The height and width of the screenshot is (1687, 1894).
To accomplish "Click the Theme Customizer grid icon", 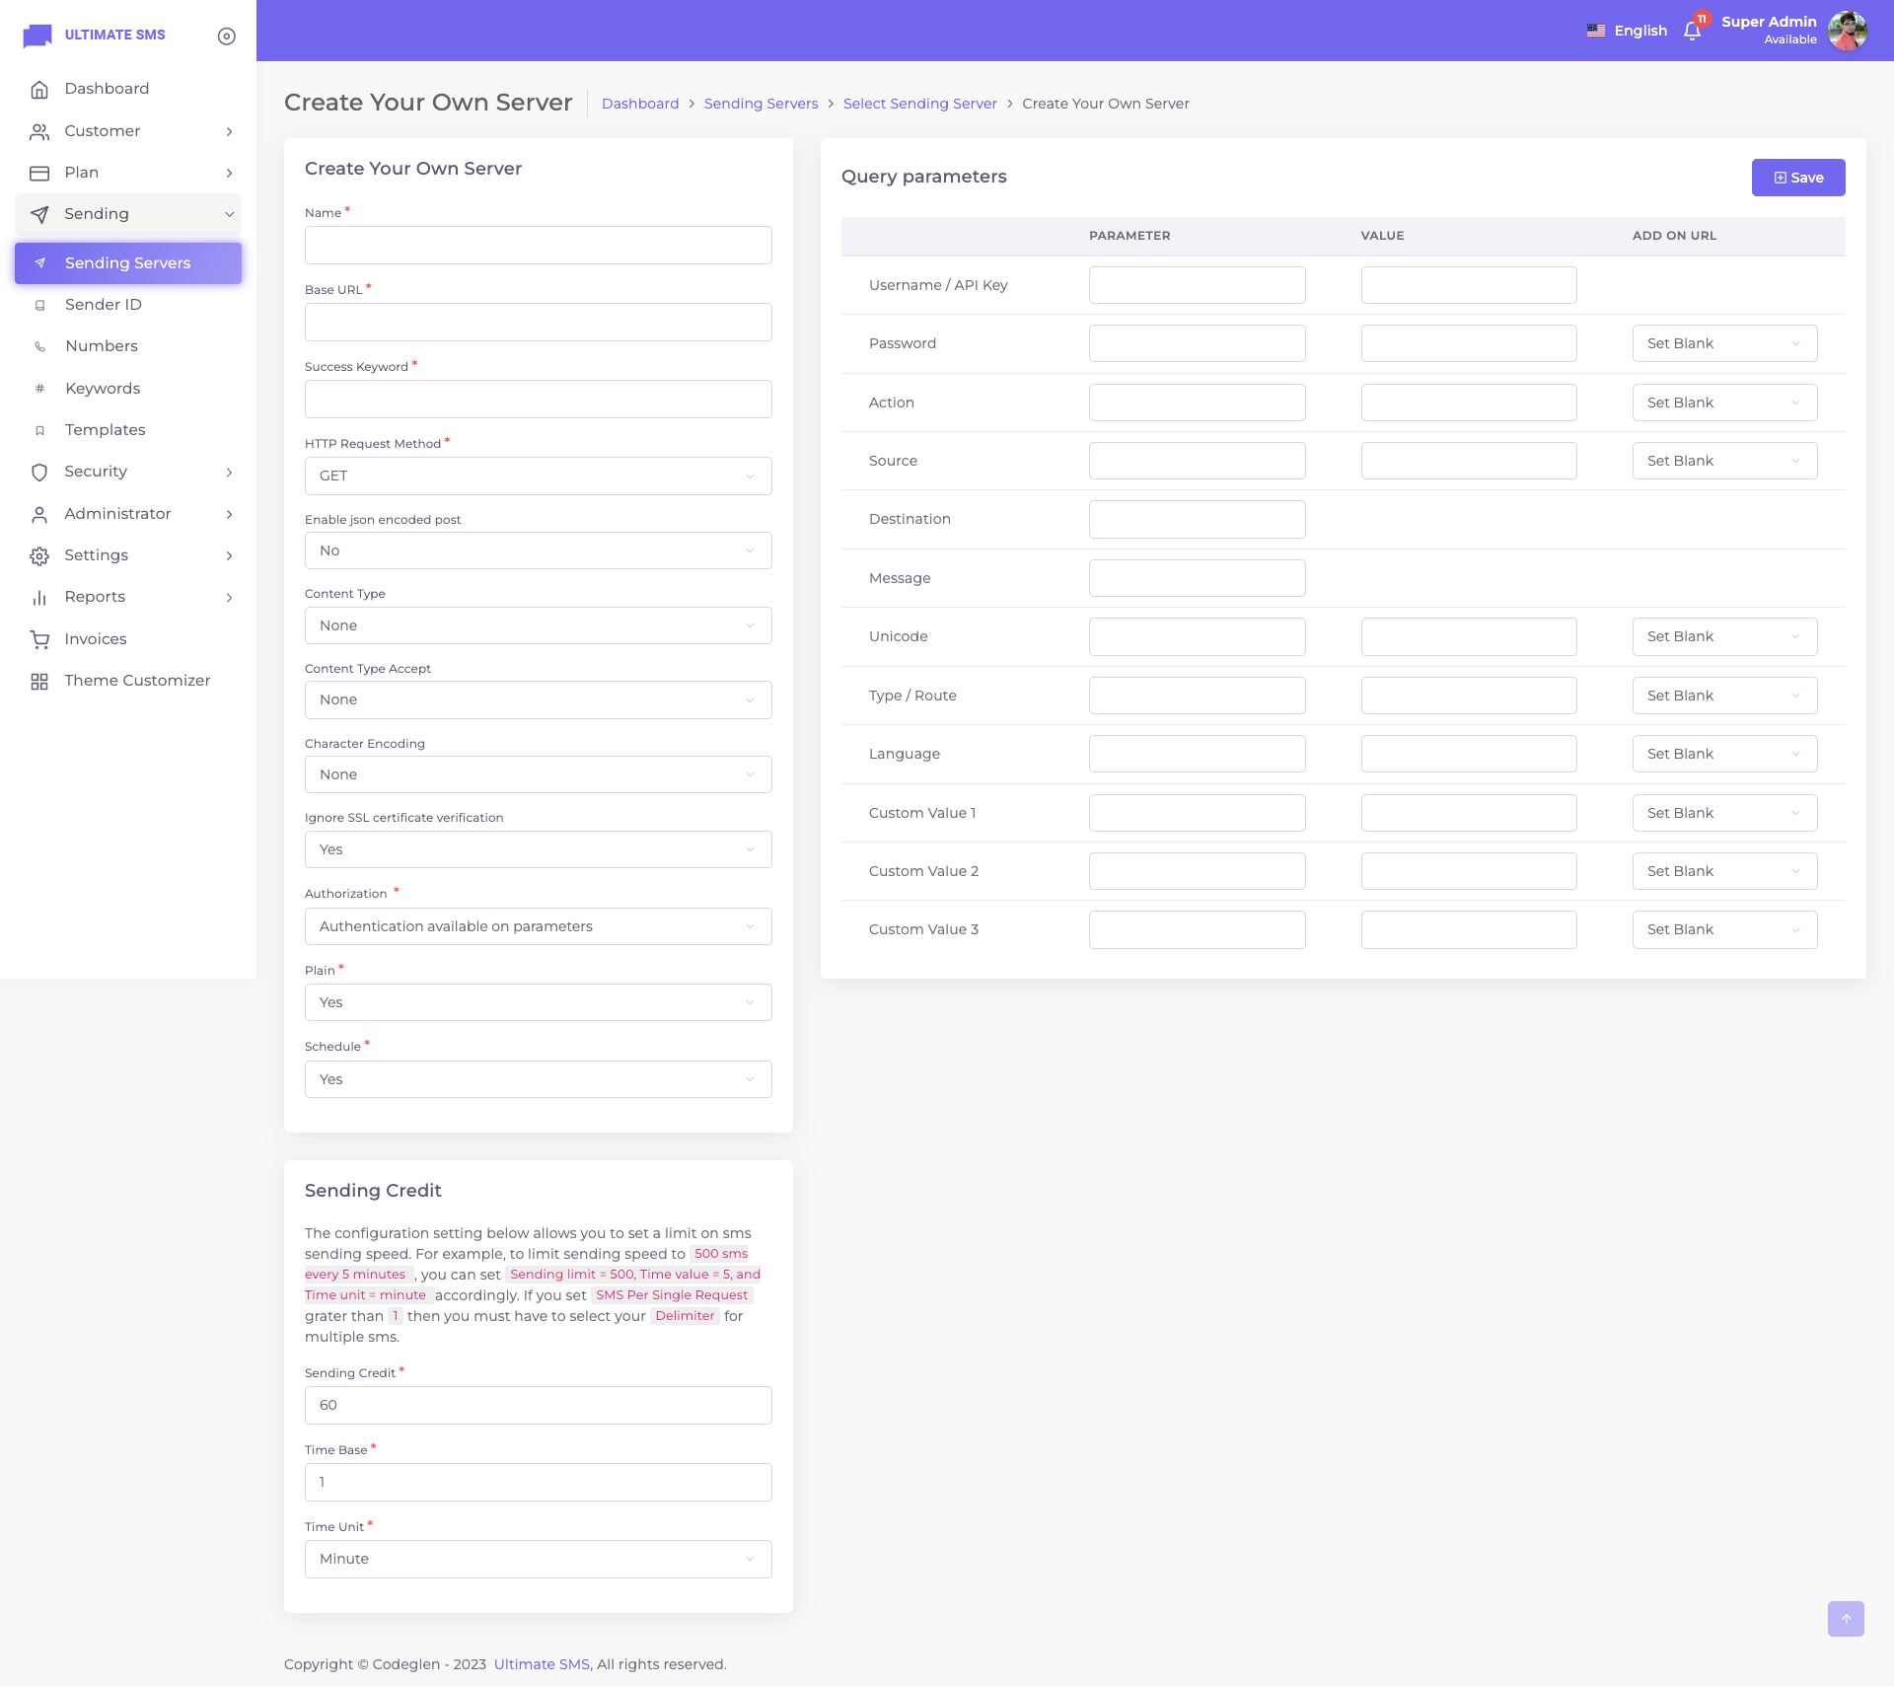I will click(x=39, y=681).
